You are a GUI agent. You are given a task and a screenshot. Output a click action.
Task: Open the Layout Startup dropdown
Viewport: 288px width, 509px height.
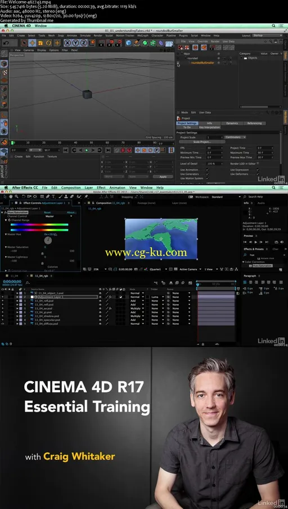pos(267,35)
